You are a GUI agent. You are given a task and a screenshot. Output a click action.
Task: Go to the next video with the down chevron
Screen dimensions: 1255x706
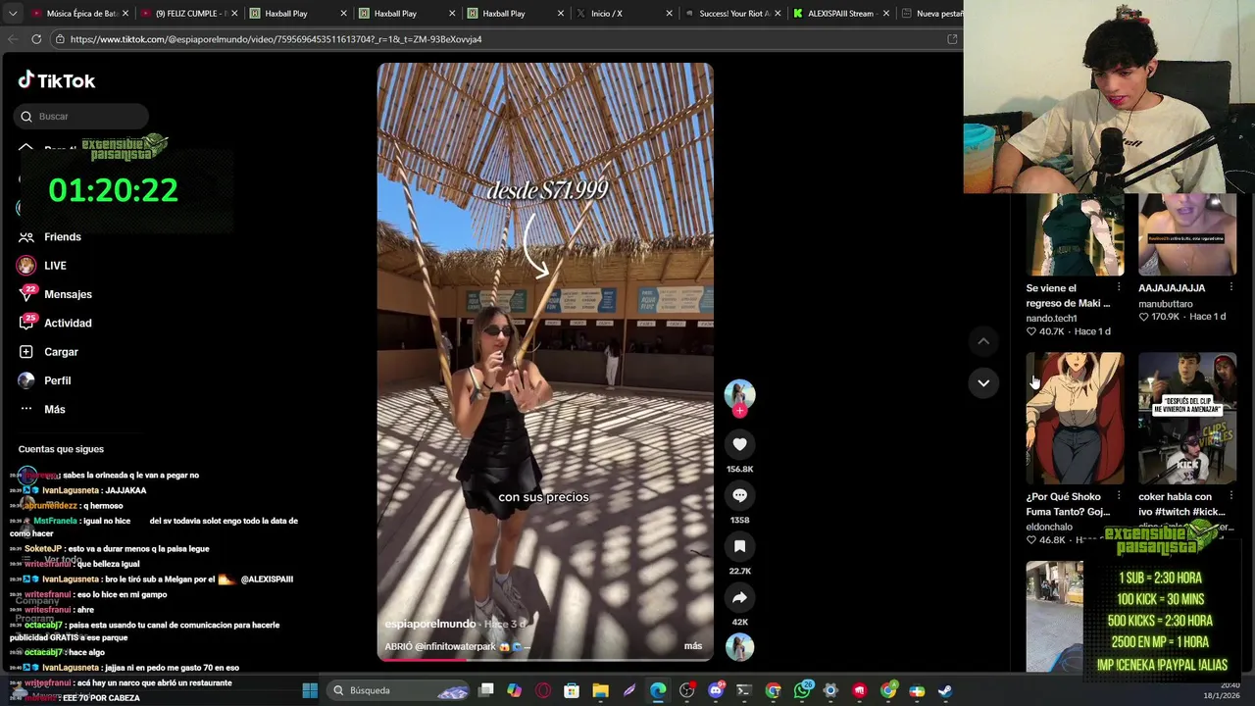(x=983, y=382)
